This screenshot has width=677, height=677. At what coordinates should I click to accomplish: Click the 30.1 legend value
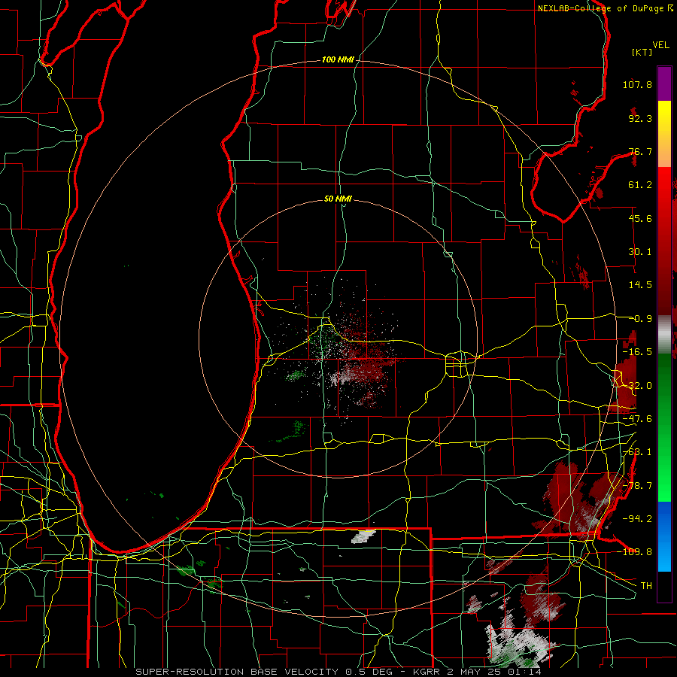[640, 252]
